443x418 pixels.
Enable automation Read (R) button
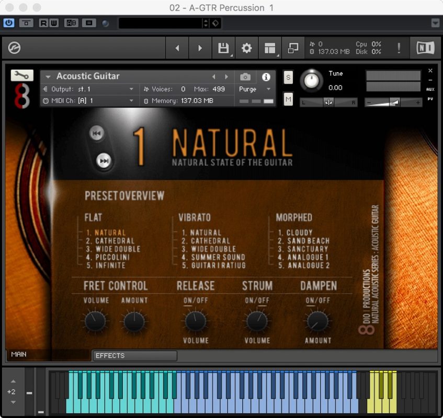point(43,23)
